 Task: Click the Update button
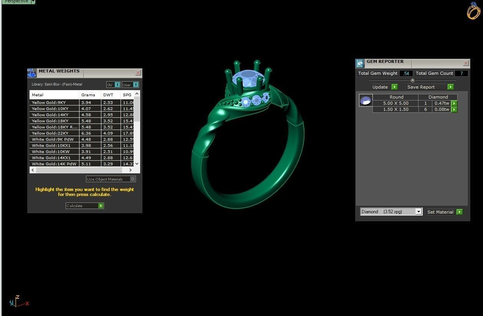tap(384, 87)
